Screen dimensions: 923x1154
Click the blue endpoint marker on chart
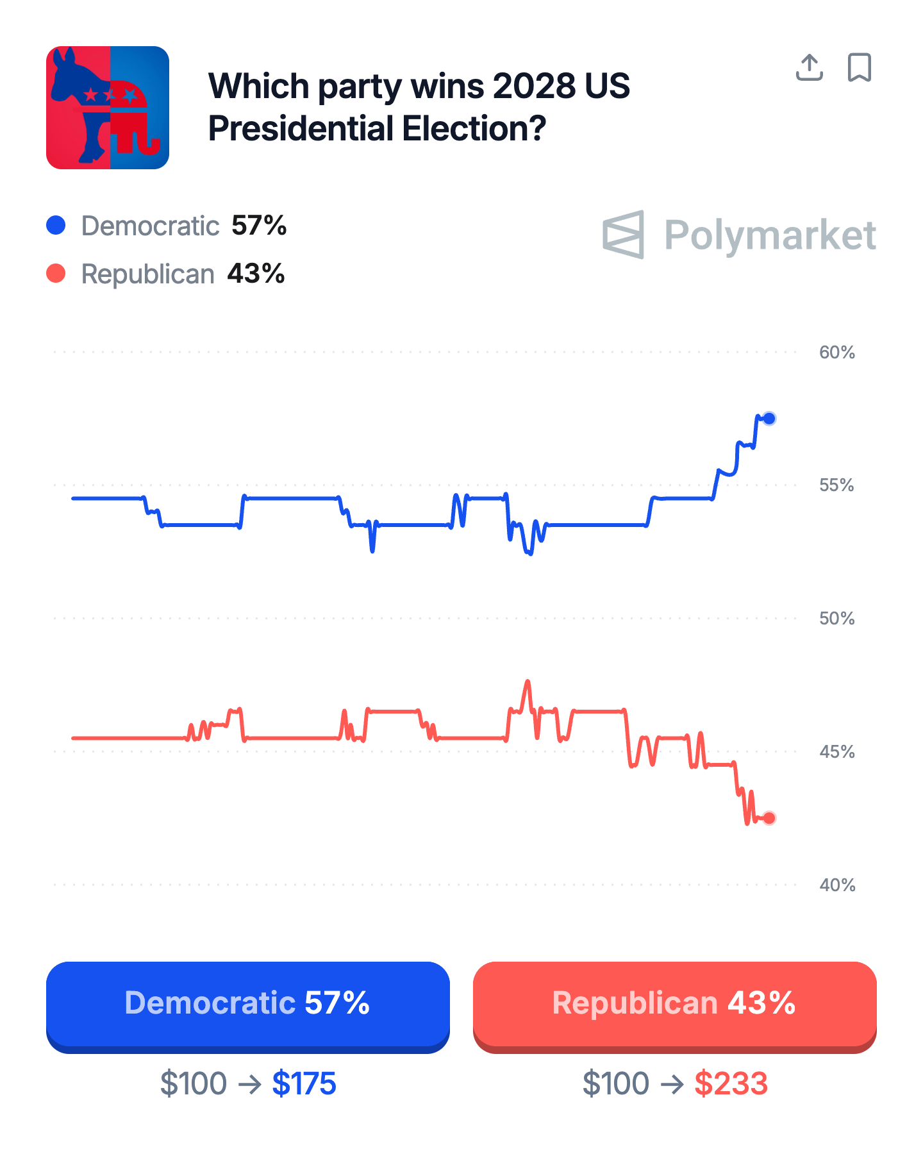(x=769, y=419)
